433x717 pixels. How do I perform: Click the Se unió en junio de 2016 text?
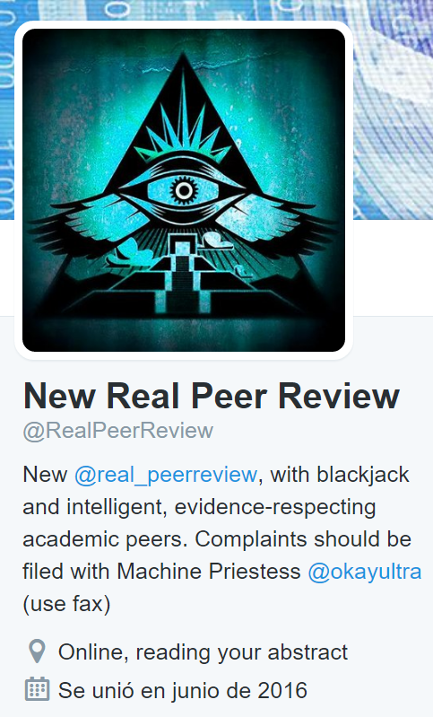183,690
